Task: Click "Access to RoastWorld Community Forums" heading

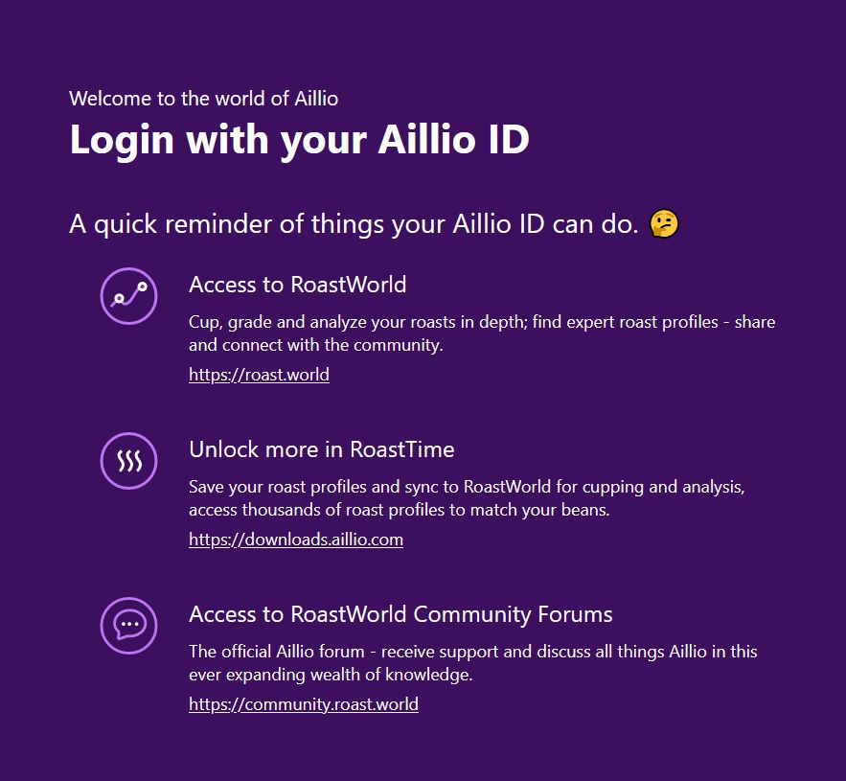Action: 400,614
